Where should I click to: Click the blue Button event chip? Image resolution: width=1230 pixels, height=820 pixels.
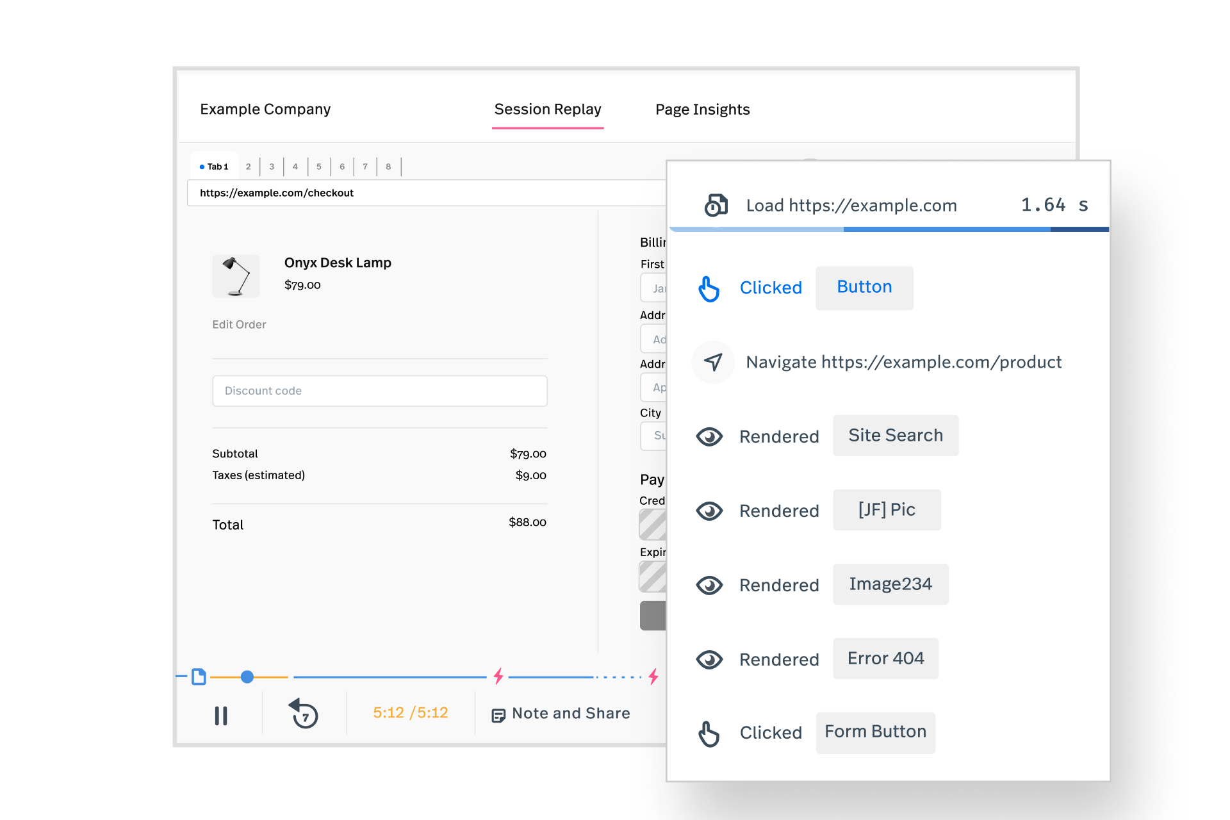coord(864,288)
